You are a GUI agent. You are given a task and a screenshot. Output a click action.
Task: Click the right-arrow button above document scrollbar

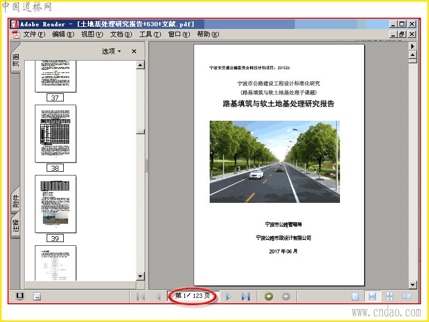pos(412,46)
